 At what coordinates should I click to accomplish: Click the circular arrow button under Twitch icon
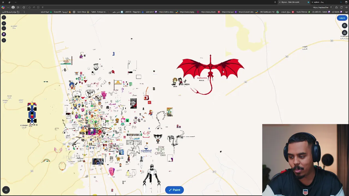(x=4, y=40)
